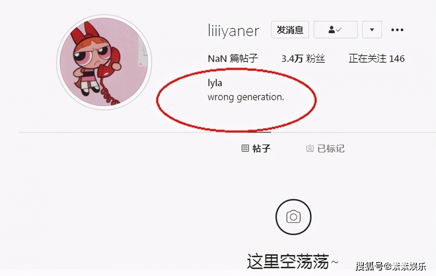Click the 搜狐号@泰泰娱乐 watermark
This screenshot has width=436, height=276.
[391, 266]
